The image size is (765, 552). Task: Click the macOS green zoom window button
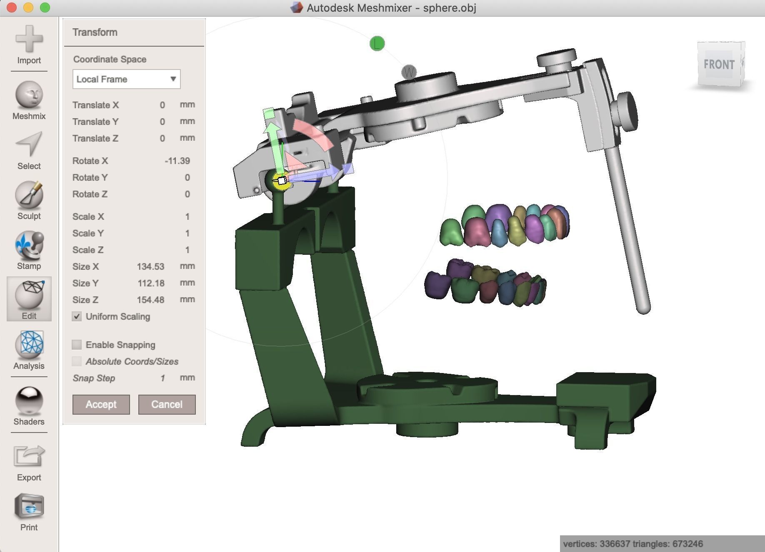click(45, 7)
